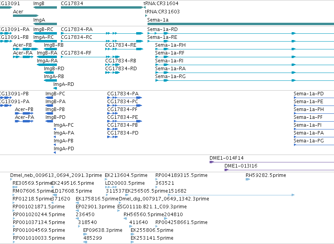Screen dimensions: 334x244
Task: Select EST RH59282.5prime
Action: click(248, 179)
